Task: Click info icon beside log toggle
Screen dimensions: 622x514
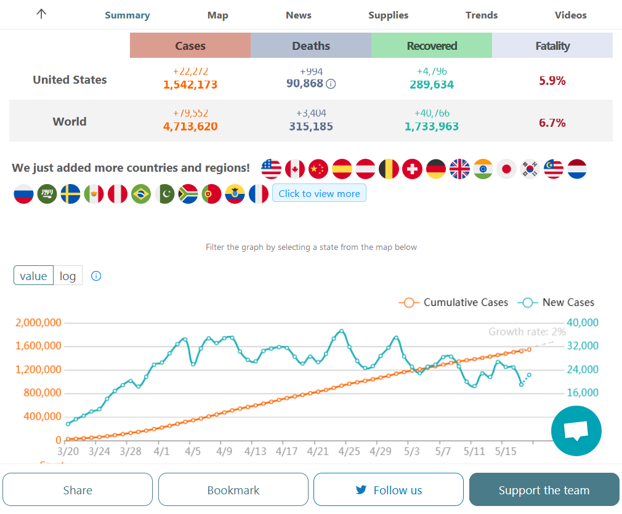Action: 96,276
